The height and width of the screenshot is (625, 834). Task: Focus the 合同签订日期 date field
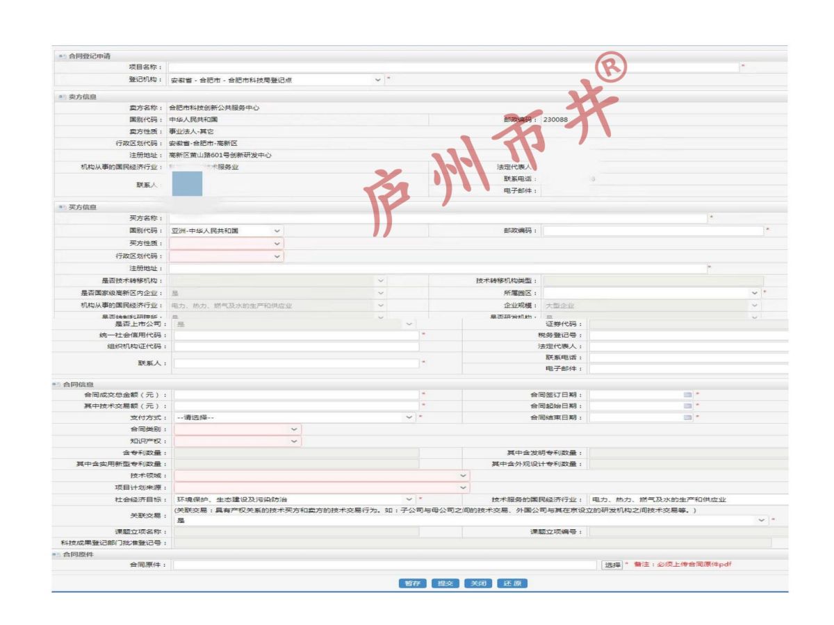point(636,394)
